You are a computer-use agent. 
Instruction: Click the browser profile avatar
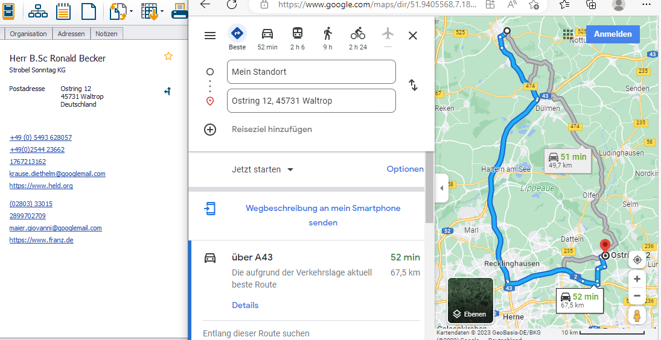618,4
